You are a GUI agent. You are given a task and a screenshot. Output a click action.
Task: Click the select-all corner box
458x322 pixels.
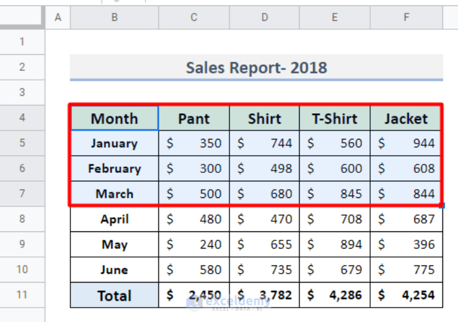[x=22, y=17]
